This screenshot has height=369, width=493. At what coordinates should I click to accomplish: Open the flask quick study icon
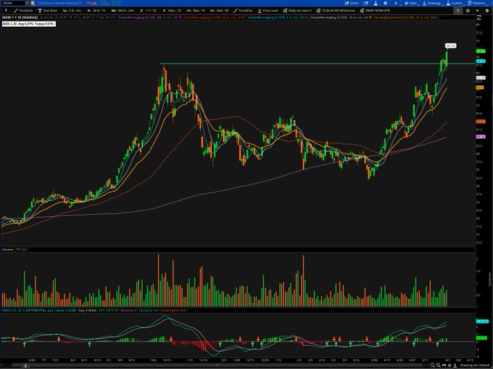(x=376, y=3)
